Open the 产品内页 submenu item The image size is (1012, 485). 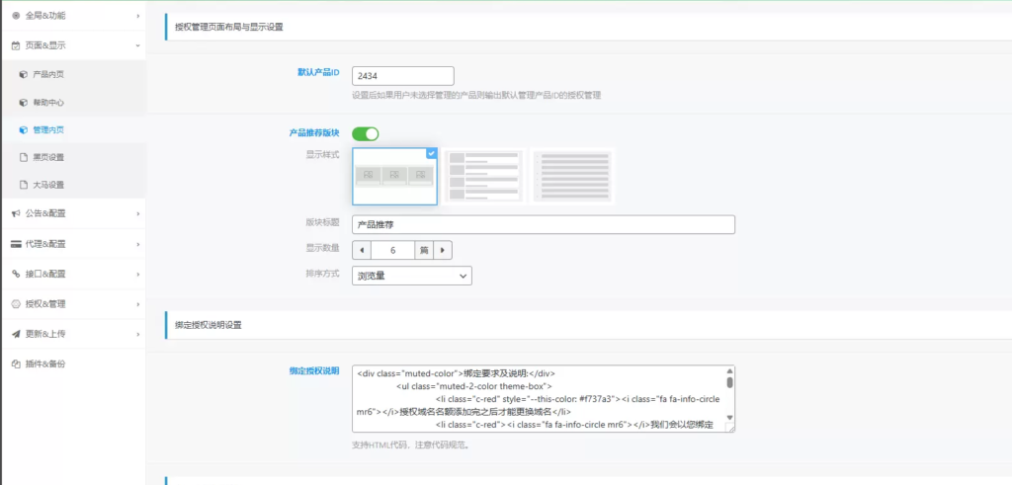click(x=73, y=75)
